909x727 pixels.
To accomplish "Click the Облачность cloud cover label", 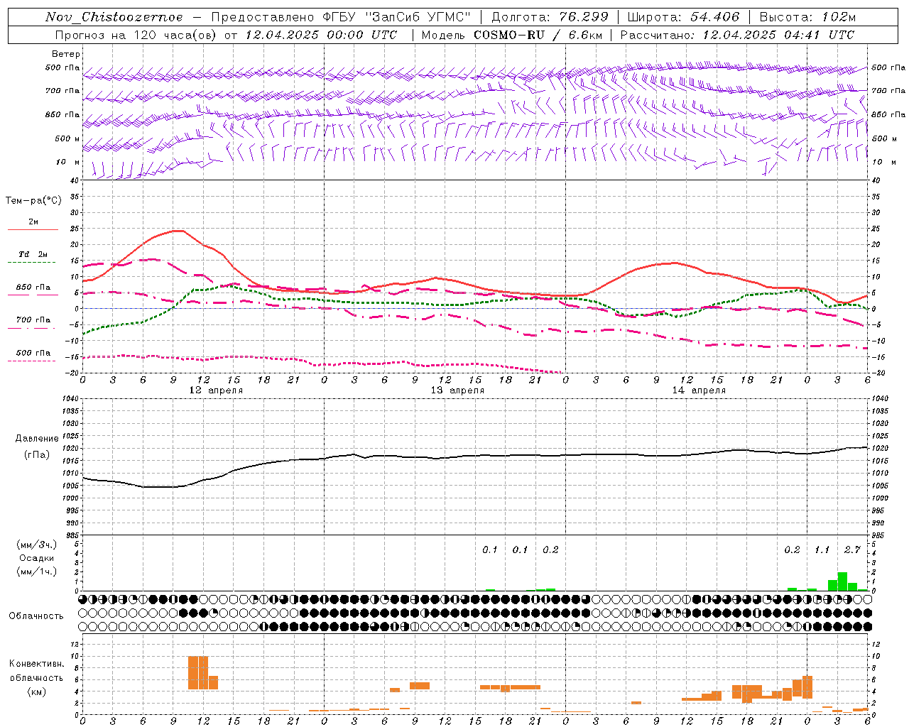I will pos(36,616).
